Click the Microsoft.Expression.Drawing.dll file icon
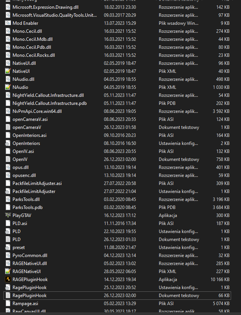241x315 pixels. coord(8,7)
